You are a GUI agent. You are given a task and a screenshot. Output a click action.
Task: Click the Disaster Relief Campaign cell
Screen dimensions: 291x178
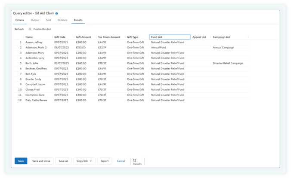[x=228, y=63]
